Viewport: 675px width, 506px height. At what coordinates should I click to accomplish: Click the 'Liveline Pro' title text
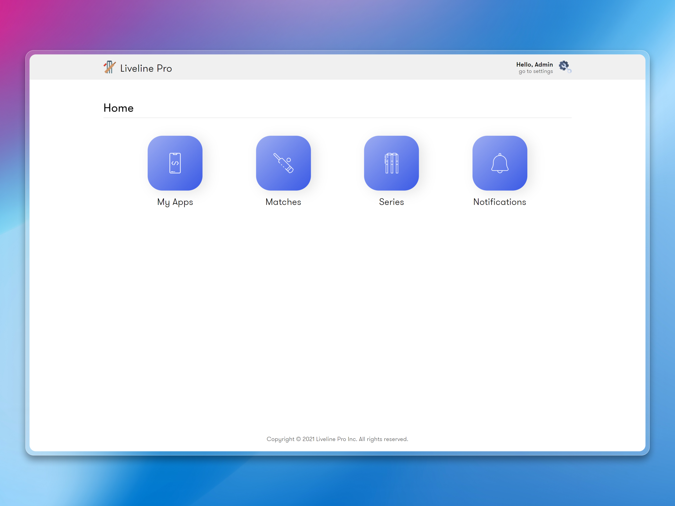click(x=146, y=68)
